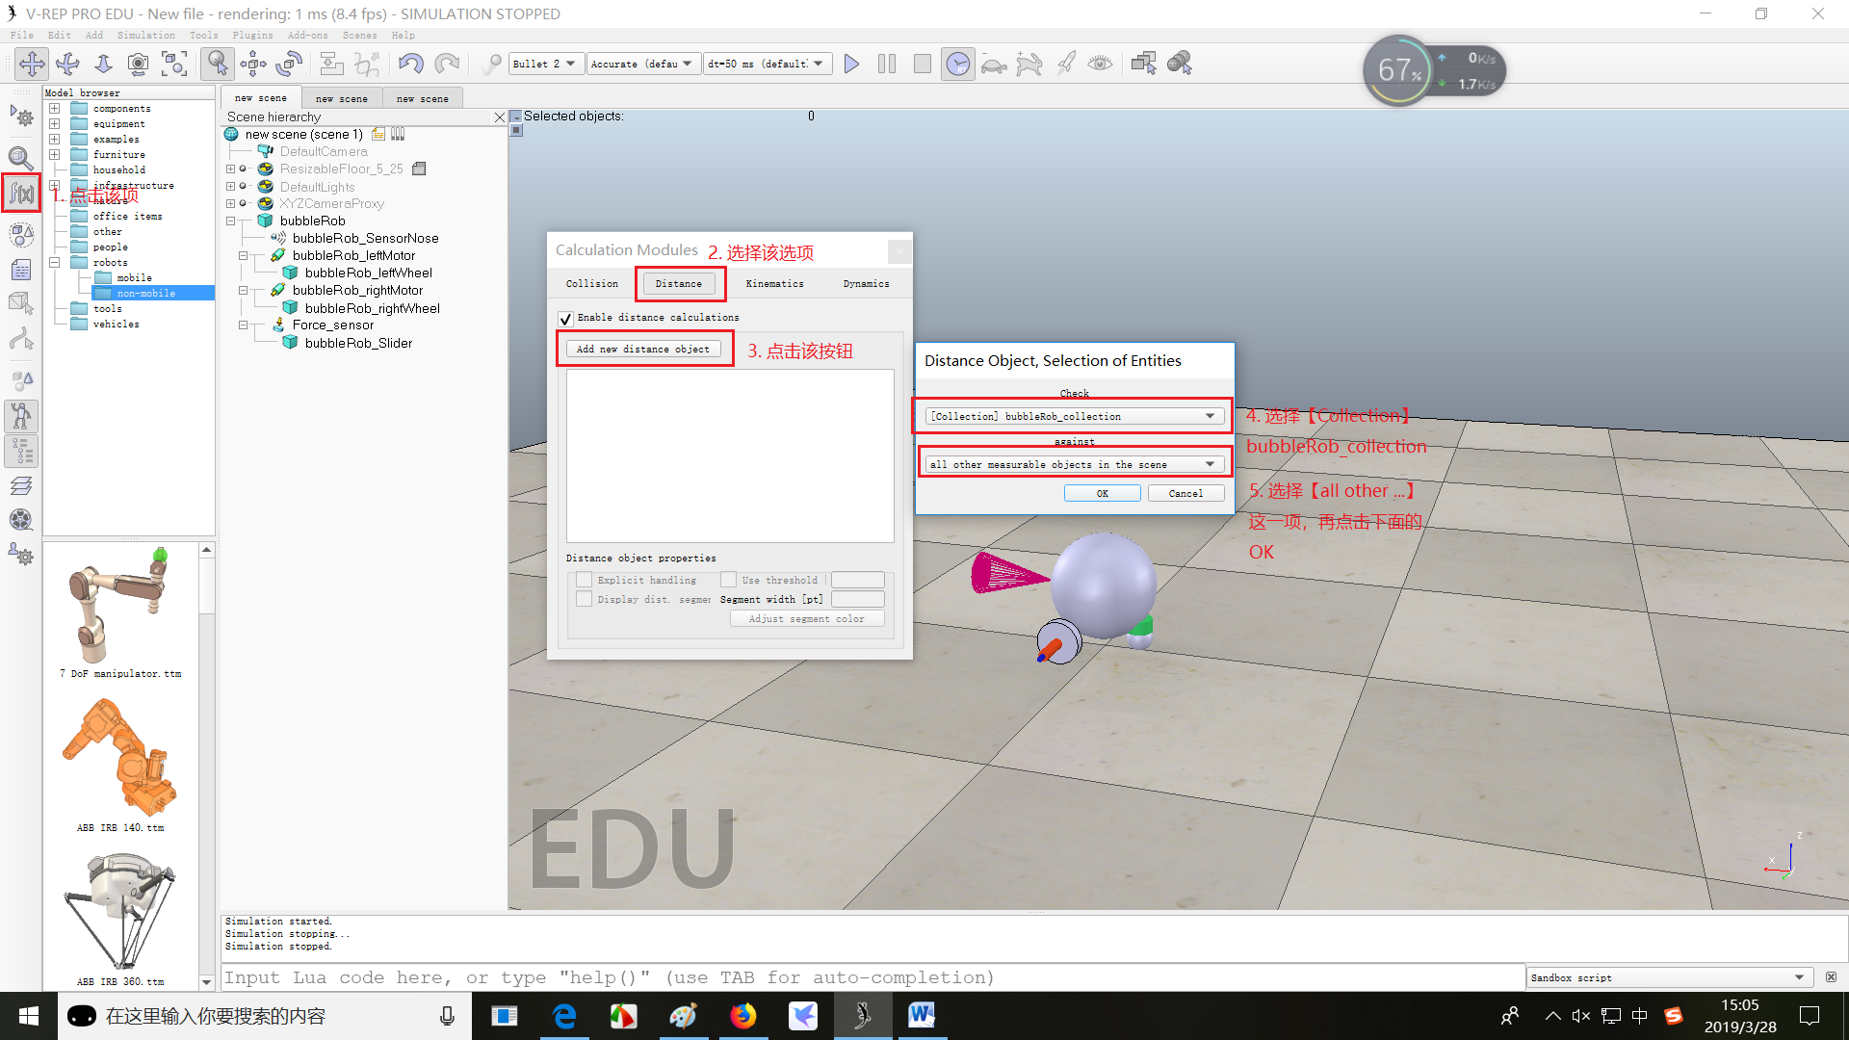
Task: Click the camera pan tool icon
Action: 32,64
